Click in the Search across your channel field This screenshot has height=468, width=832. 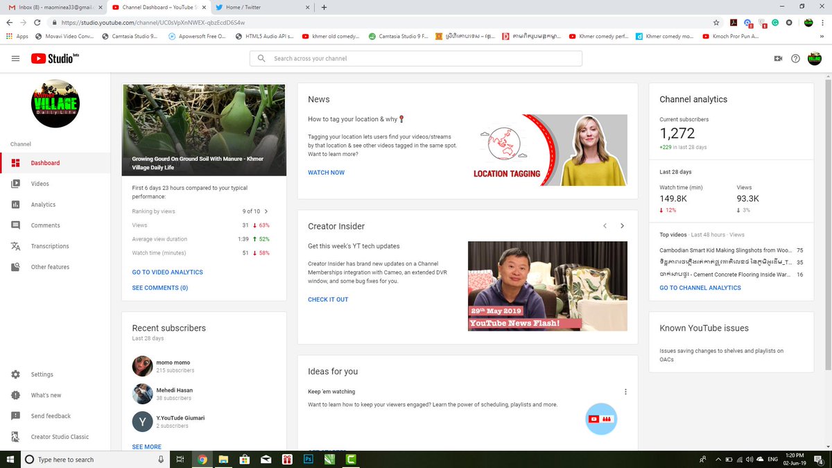(x=416, y=59)
